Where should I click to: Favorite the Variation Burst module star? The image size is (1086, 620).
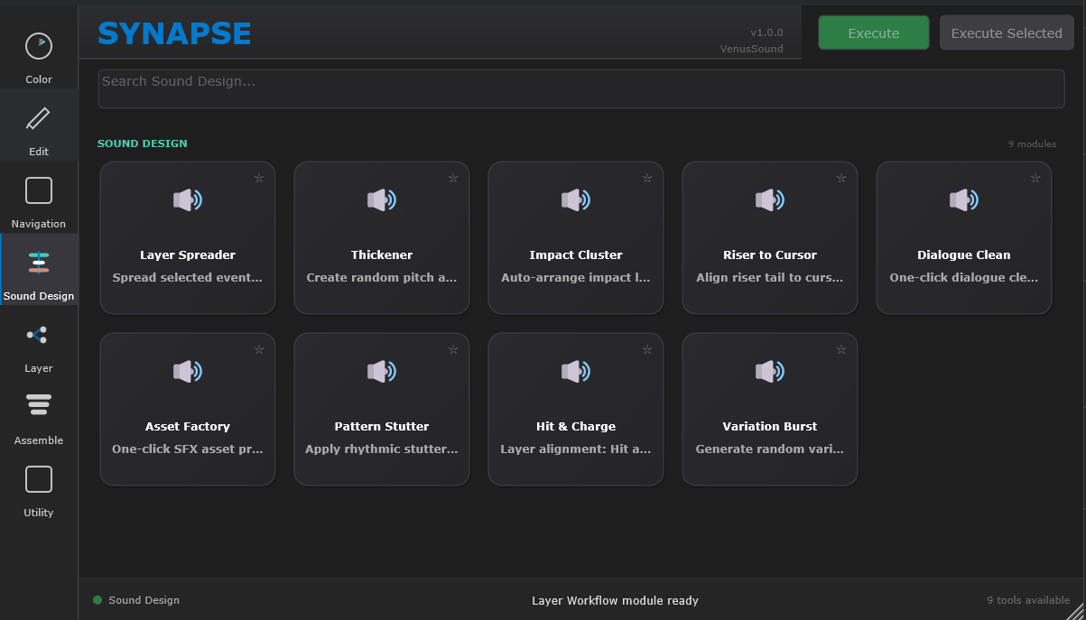click(x=841, y=349)
